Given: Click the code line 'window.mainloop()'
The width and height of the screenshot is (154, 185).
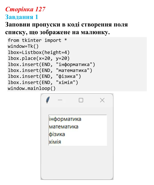Looking at the screenshot, I should (32, 88).
